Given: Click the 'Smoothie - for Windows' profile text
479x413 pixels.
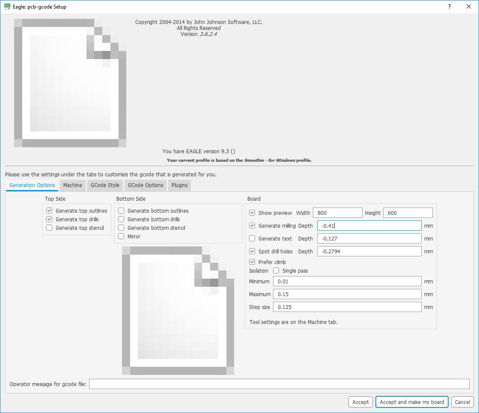Looking at the screenshot, I should tap(269, 160).
